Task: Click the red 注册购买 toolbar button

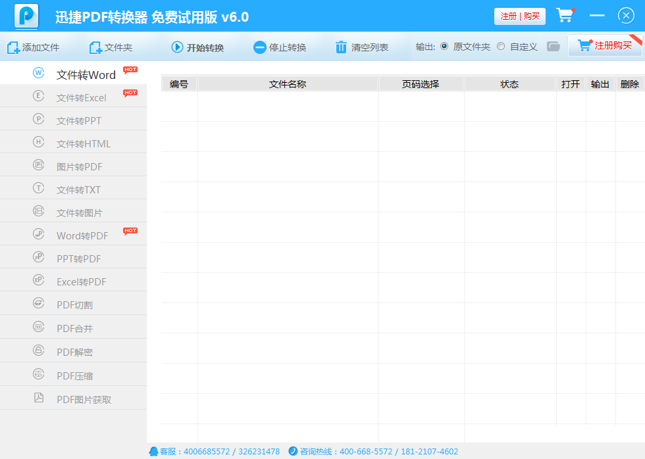Action: tap(606, 46)
